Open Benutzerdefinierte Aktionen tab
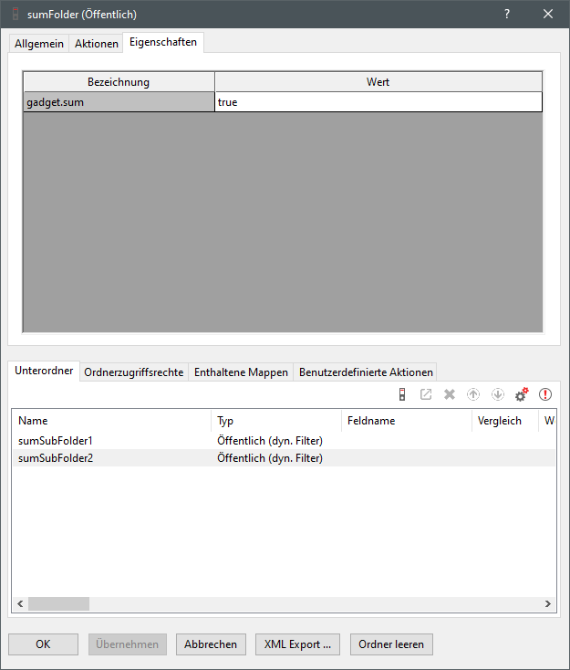Viewport: 570px width, 670px height. point(366,372)
